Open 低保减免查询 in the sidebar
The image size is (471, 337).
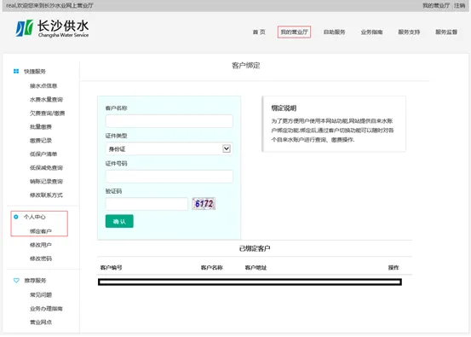click(46, 167)
